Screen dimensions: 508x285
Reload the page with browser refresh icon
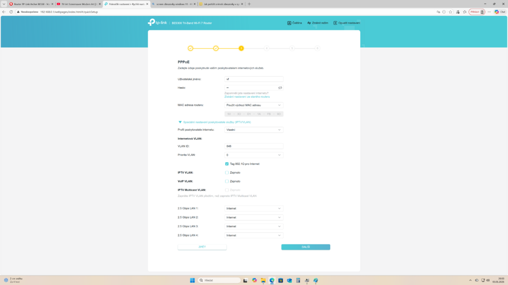pos(11,12)
